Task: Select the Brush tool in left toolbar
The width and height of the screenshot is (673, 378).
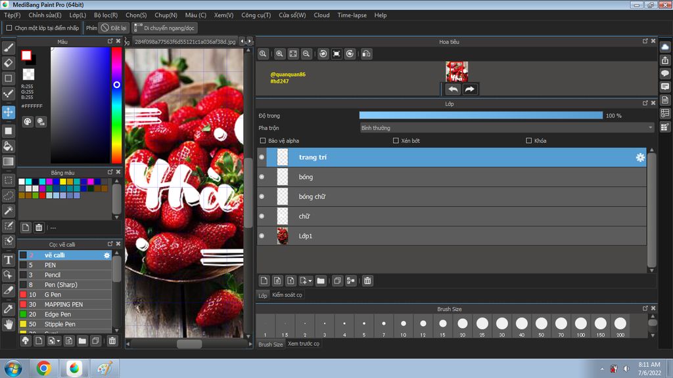Action: pos(8,47)
